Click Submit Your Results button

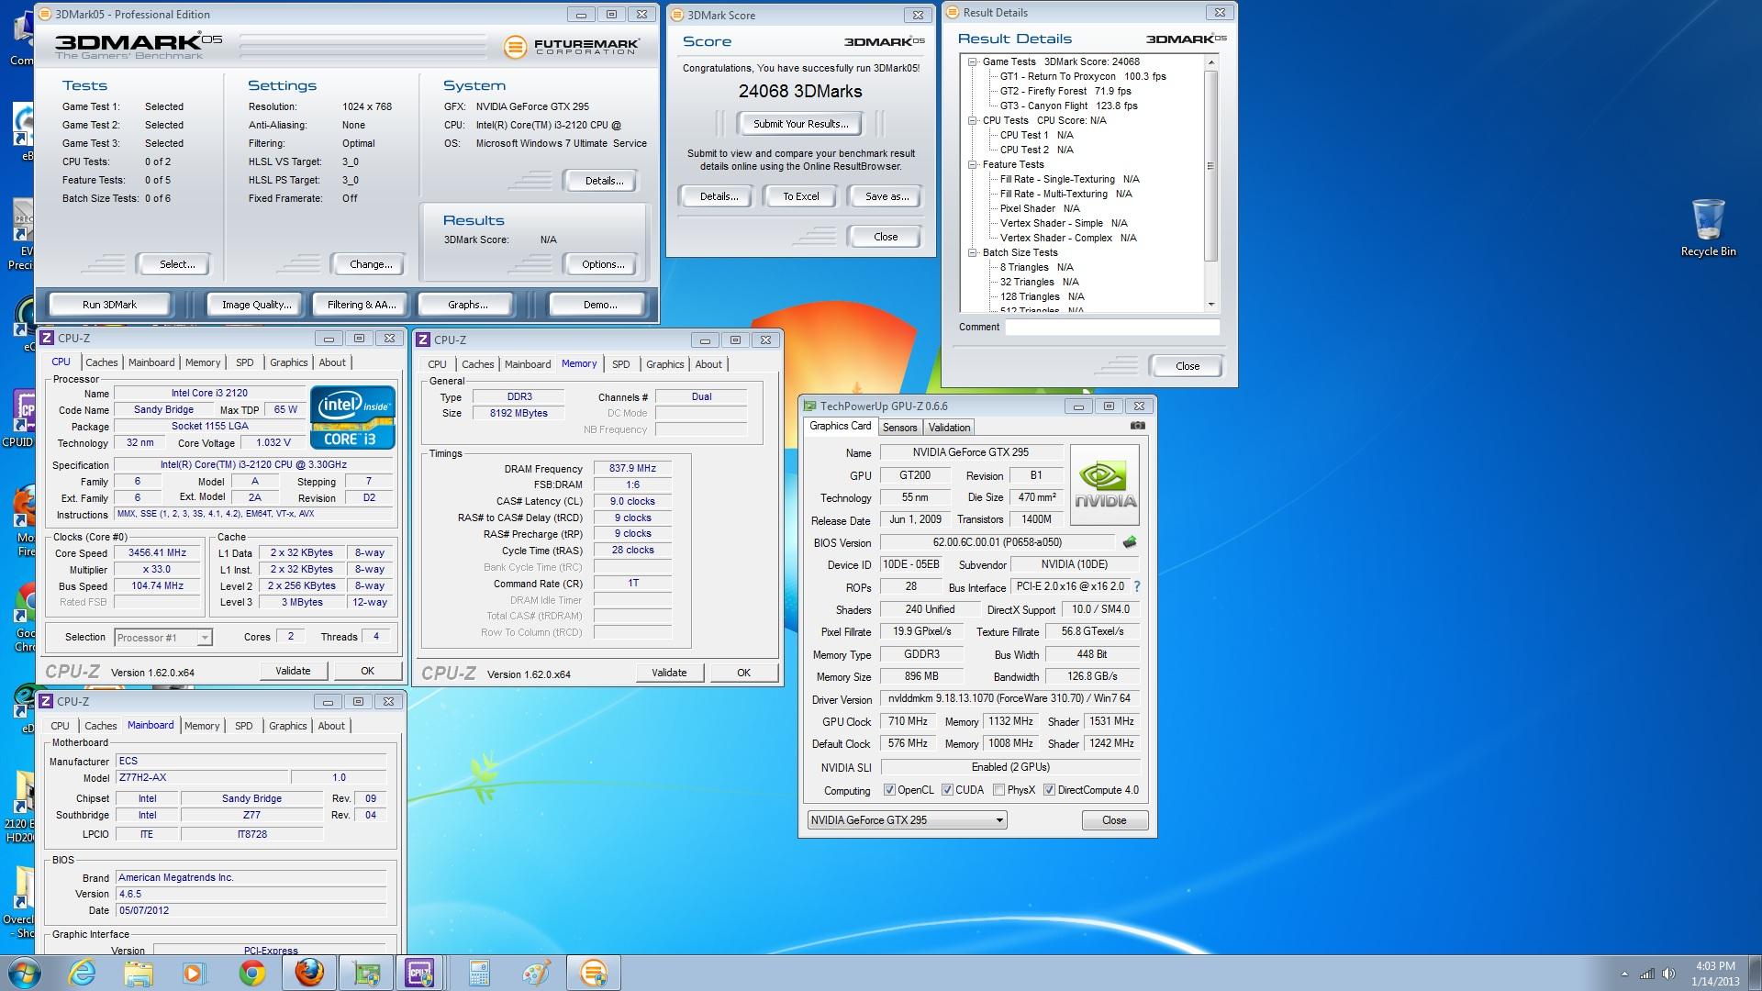pos(800,124)
